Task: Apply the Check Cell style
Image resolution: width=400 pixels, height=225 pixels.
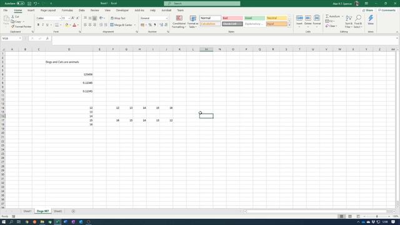Action: pos(232,24)
